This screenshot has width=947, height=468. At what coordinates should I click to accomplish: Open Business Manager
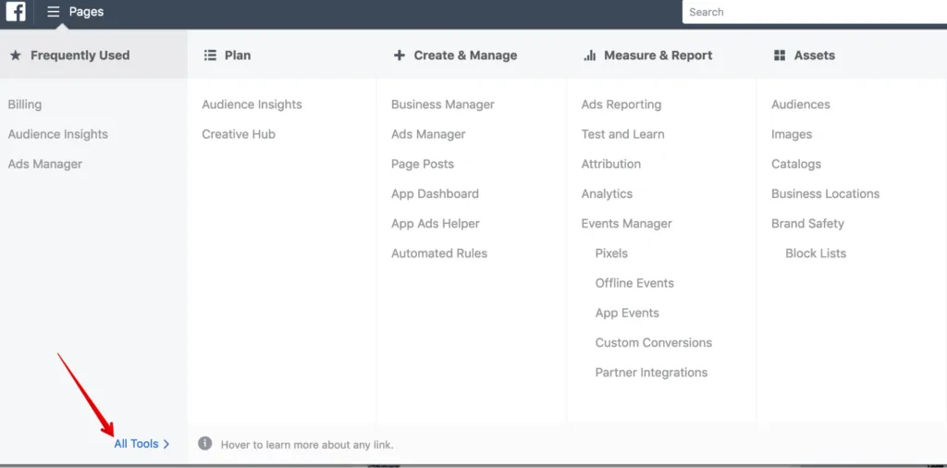click(x=443, y=105)
